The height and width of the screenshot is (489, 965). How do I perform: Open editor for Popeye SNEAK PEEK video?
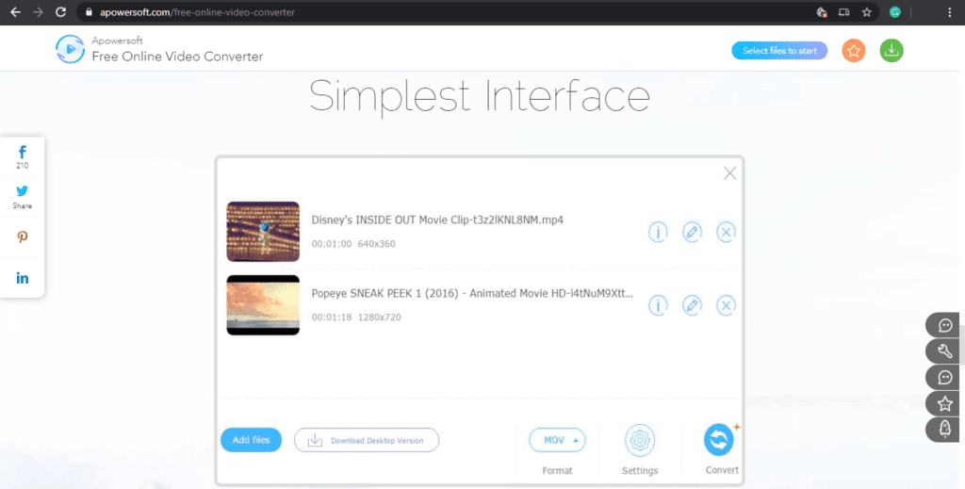point(692,305)
